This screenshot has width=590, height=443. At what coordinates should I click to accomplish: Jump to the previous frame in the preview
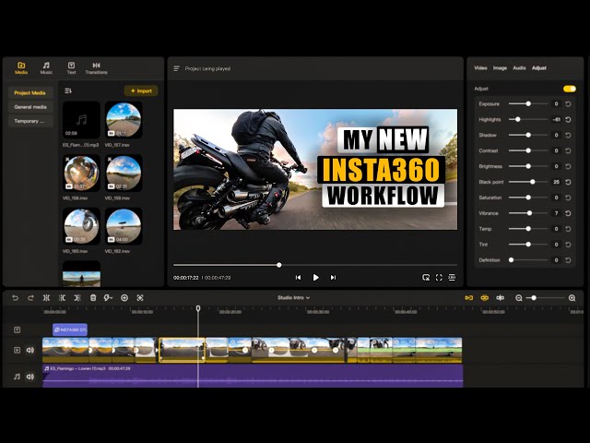point(298,278)
